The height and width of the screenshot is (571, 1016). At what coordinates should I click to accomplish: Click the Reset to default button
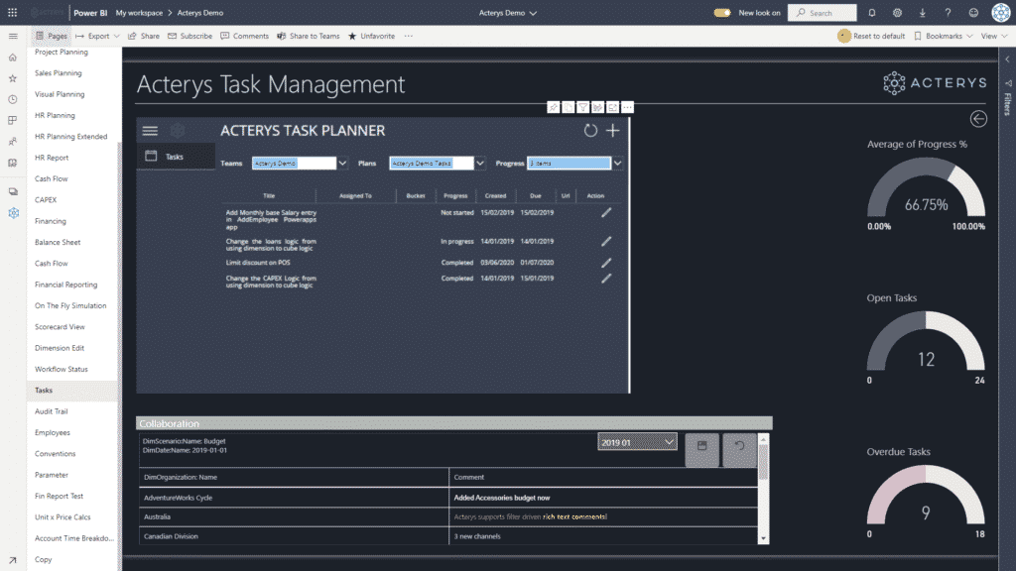872,36
